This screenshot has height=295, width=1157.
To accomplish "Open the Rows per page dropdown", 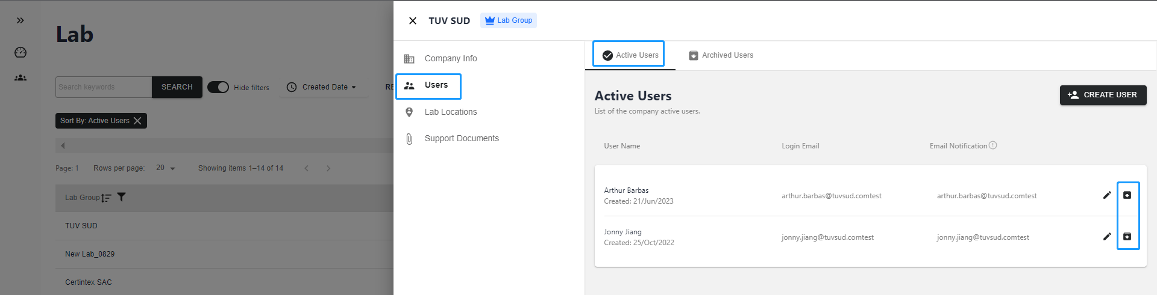I will (x=165, y=168).
